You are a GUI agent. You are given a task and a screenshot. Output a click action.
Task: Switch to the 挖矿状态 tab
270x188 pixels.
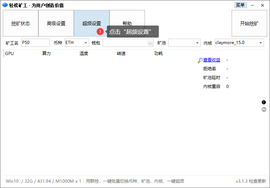[21, 23]
